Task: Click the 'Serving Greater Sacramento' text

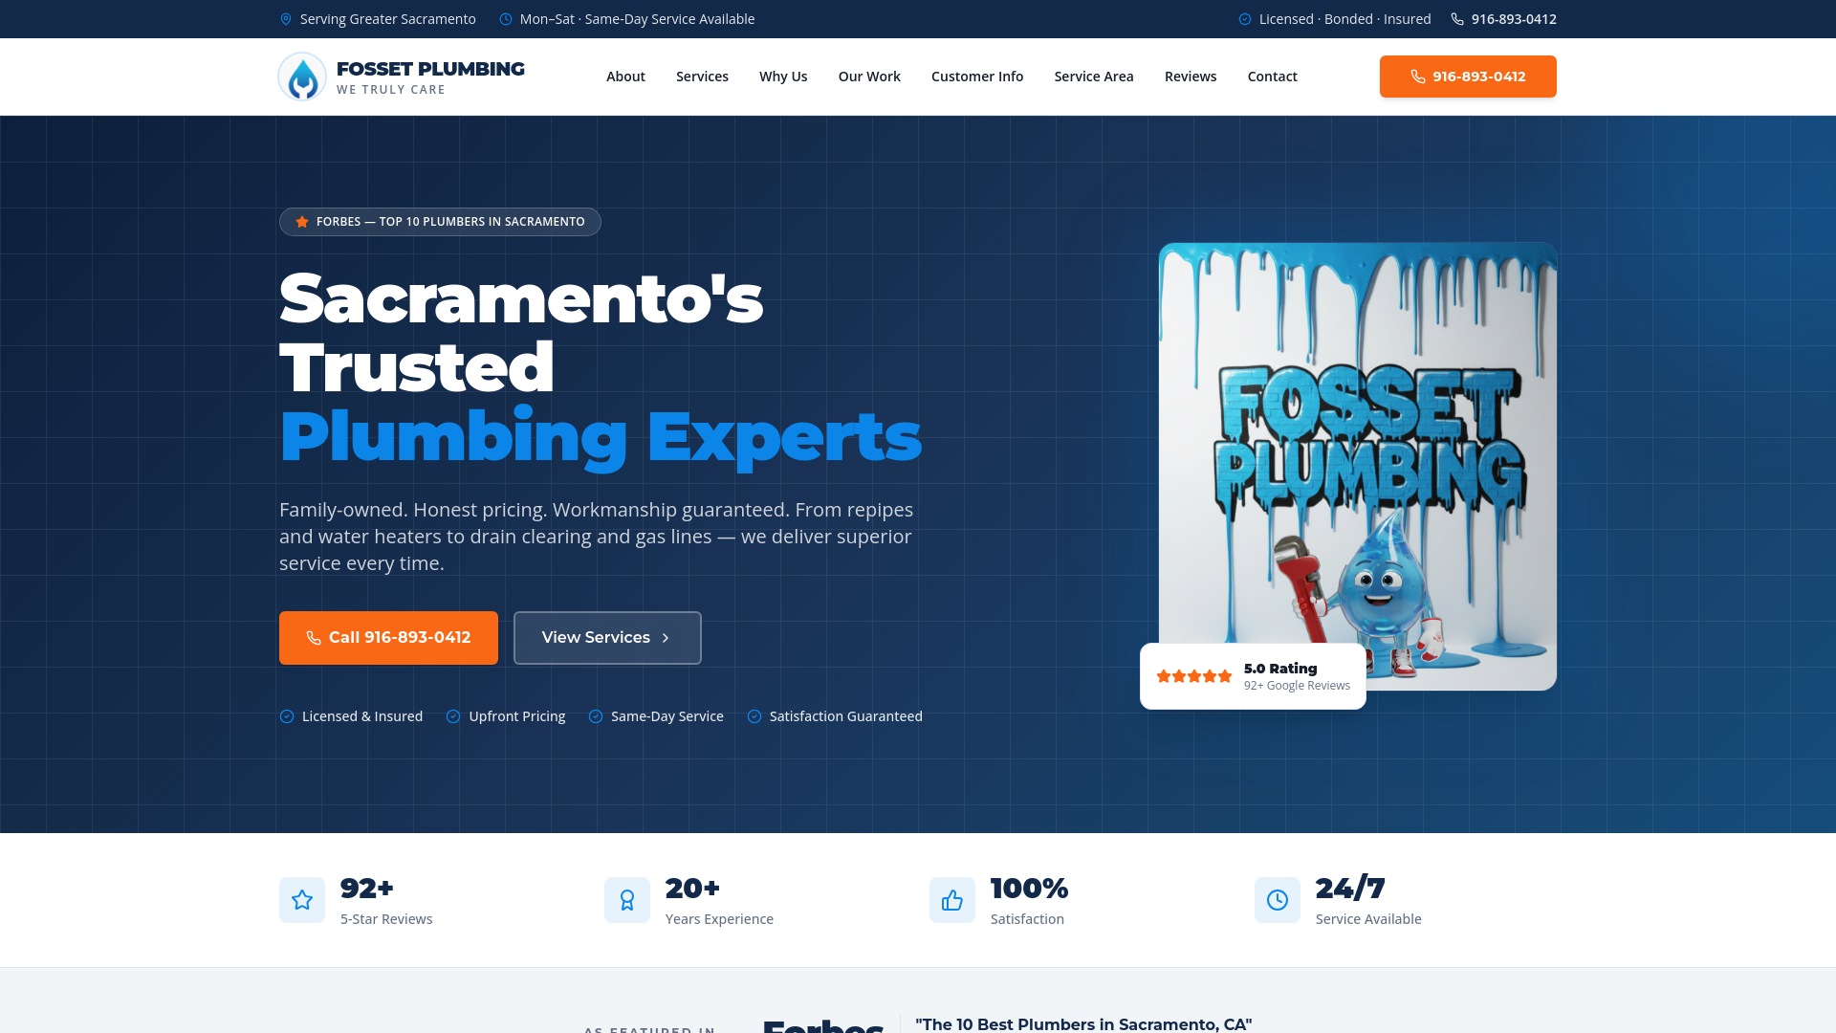Action: point(387,19)
